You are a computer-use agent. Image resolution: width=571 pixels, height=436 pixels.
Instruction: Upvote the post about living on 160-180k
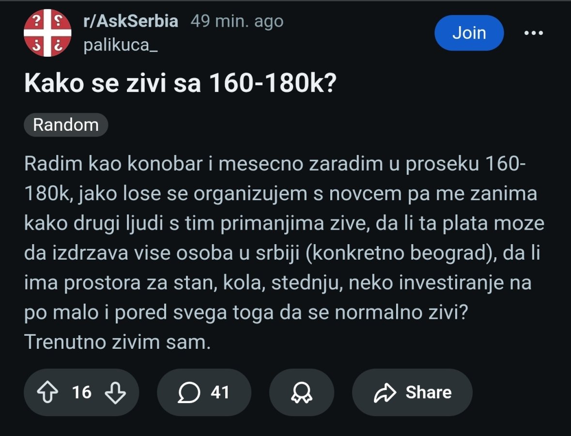(x=47, y=392)
